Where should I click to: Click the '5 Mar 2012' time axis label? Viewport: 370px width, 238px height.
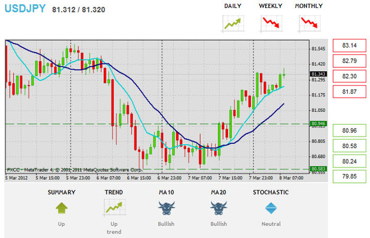point(16,178)
